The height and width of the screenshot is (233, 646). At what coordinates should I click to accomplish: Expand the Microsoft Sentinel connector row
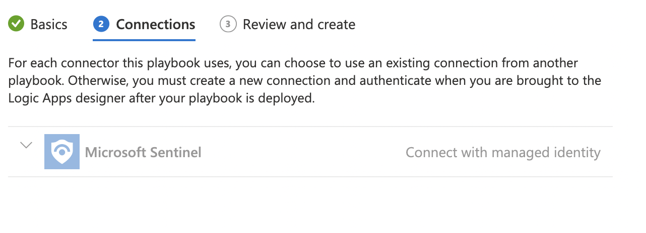coord(26,145)
